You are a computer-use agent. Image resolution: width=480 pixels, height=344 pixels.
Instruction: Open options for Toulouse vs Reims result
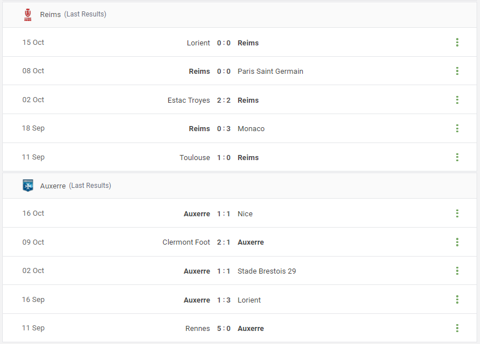point(457,157)
